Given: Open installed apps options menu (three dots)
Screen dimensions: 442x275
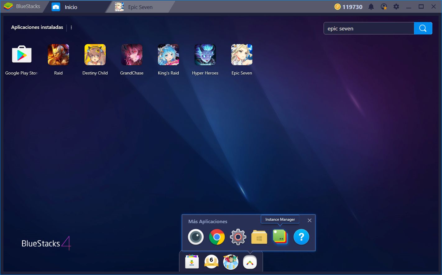Looking at the screenshot, I should pos(71,27).
